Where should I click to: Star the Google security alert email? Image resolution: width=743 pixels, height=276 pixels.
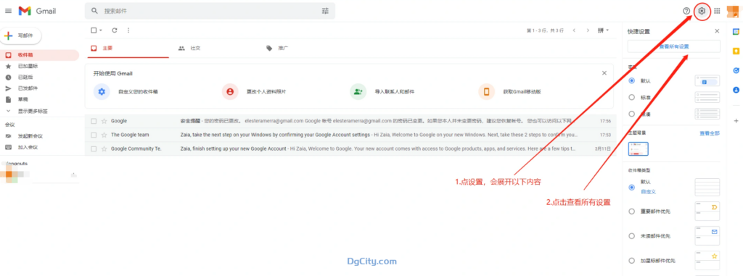click(x=104, y=121)
